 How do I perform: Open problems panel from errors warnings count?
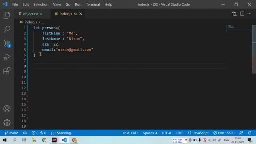point(39,133)
